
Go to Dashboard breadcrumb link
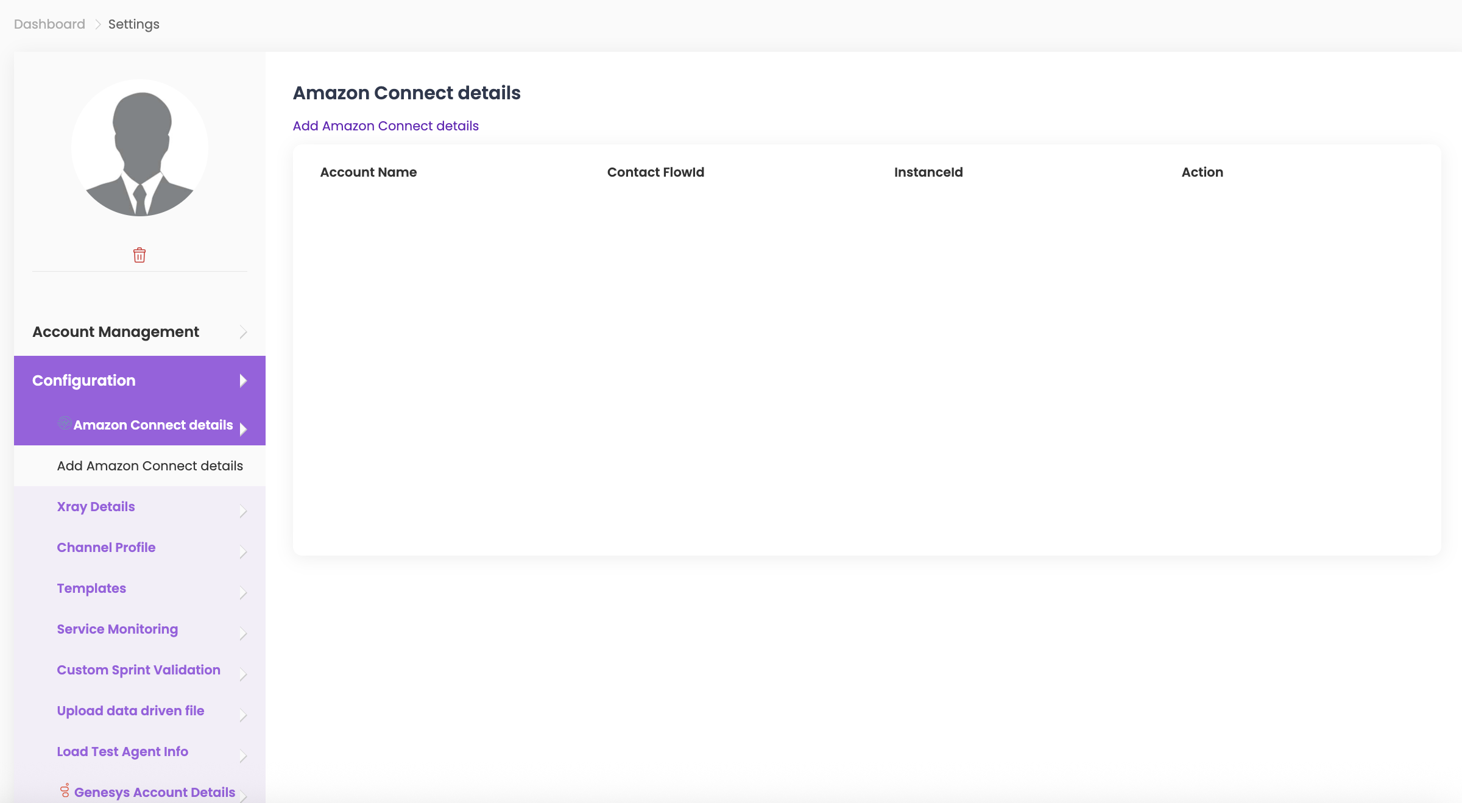(49, 24)
